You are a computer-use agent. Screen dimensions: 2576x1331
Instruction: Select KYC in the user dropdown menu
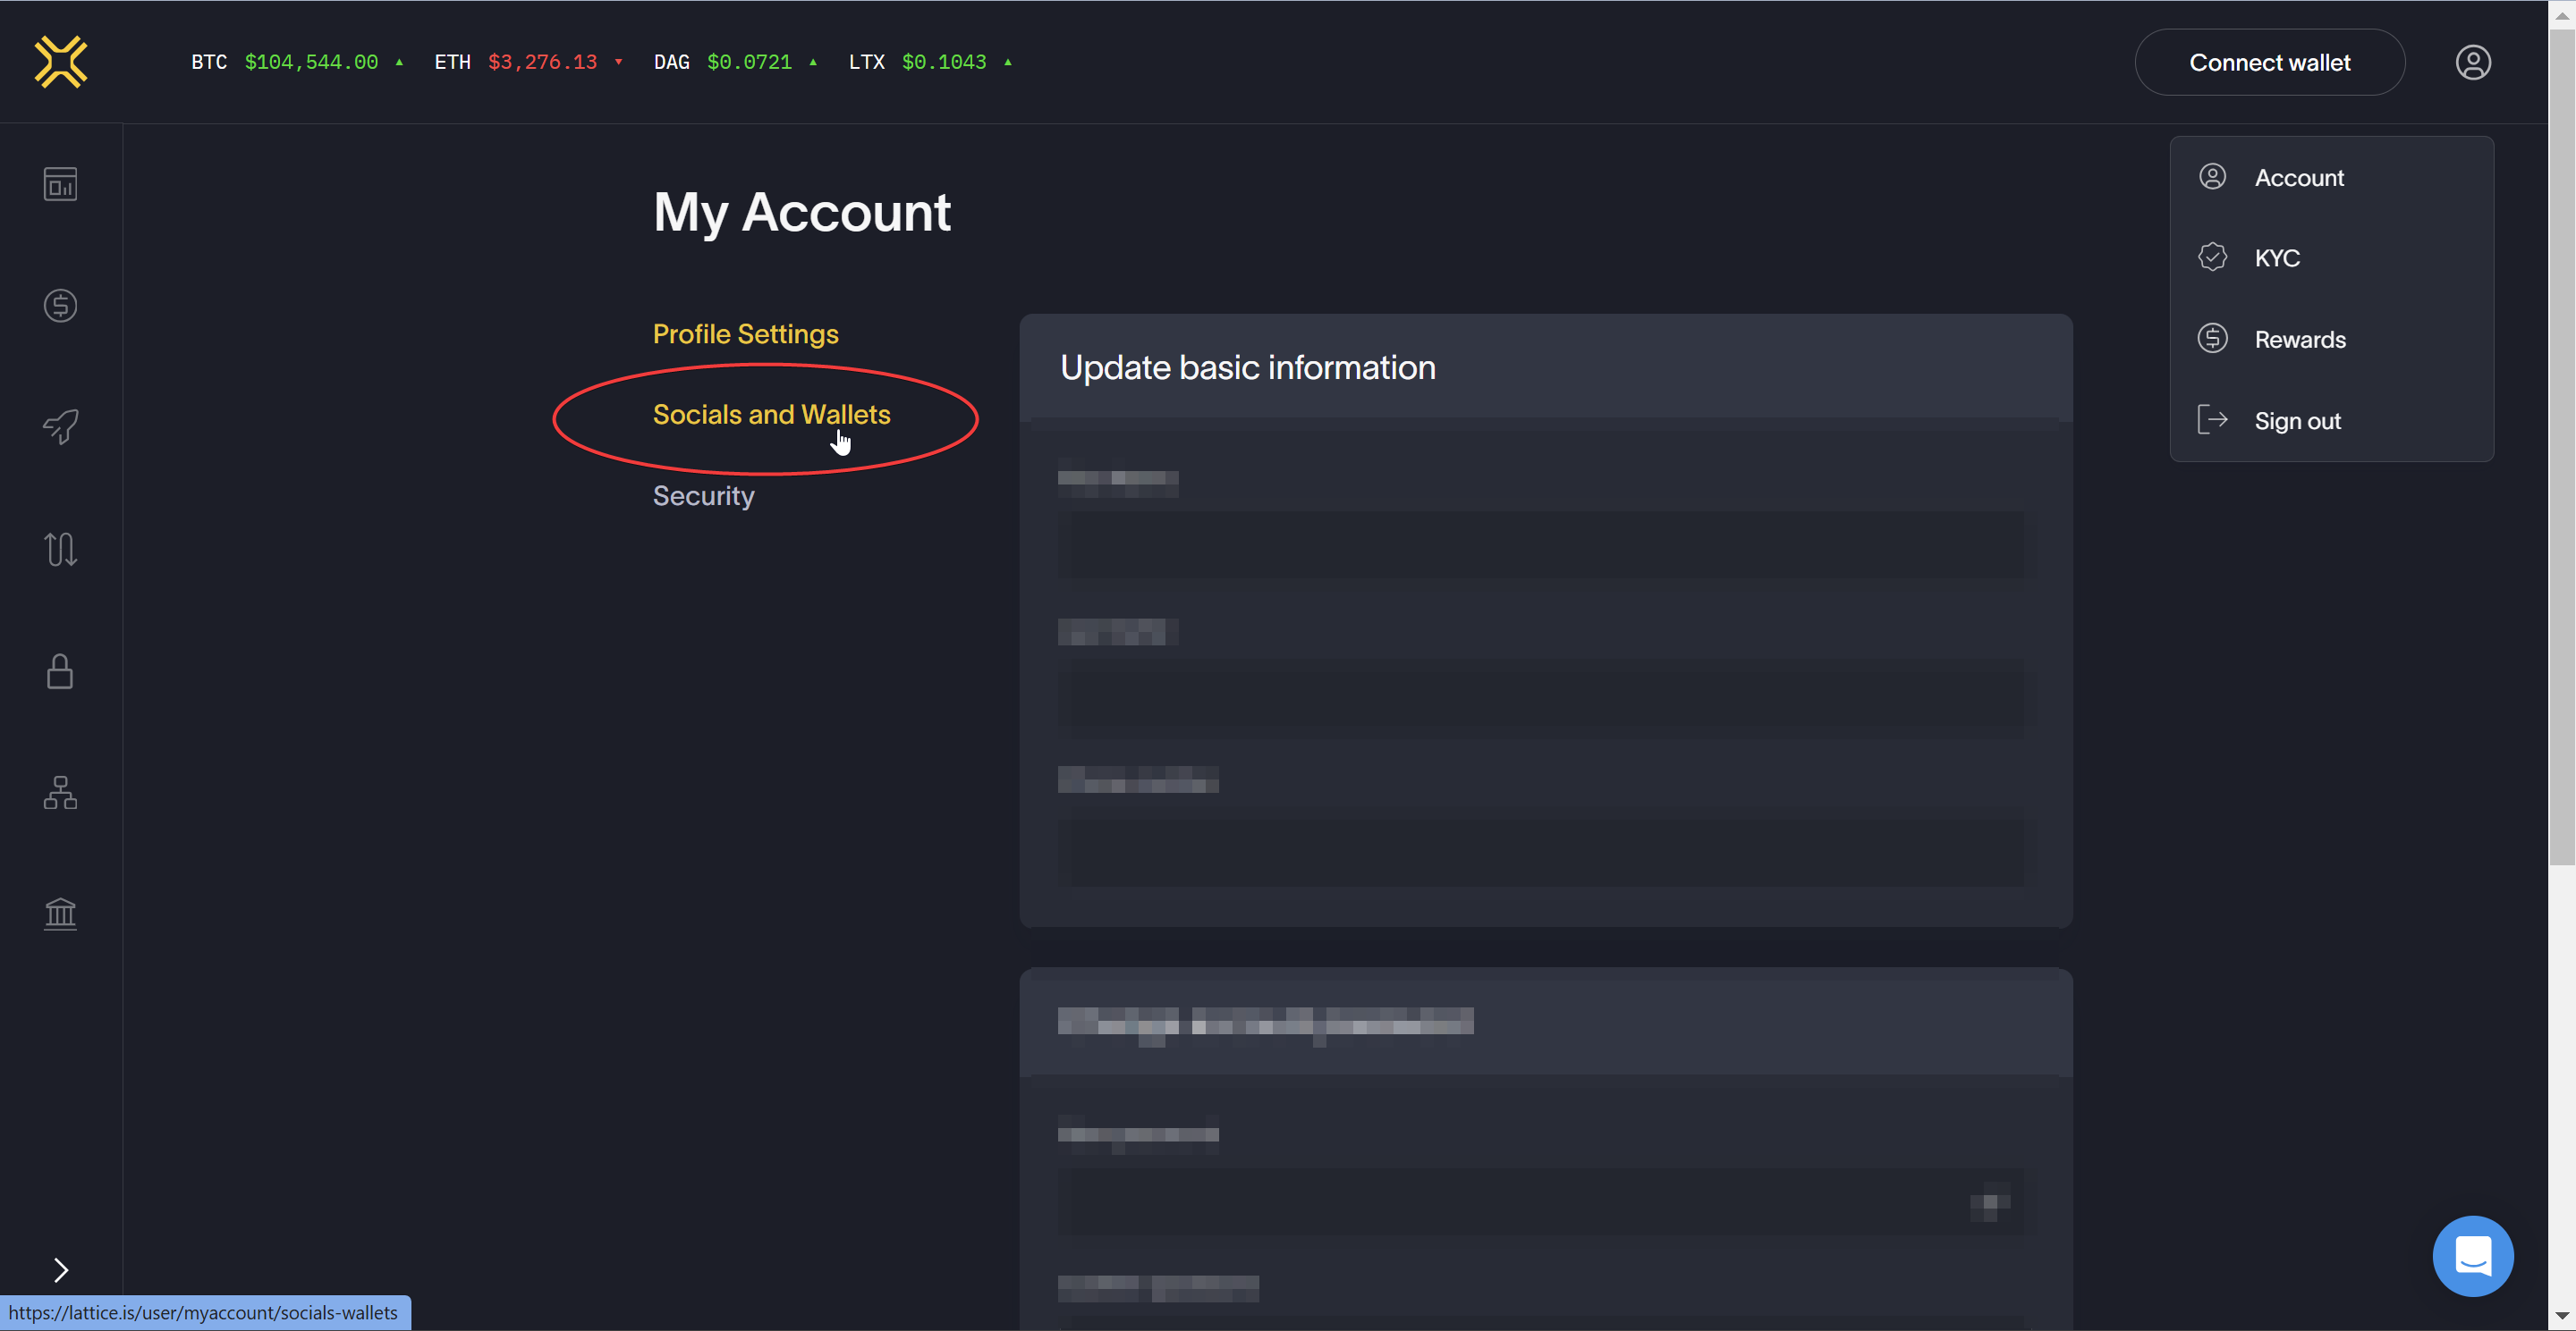pyautogui.click(x=2276, y=257)
